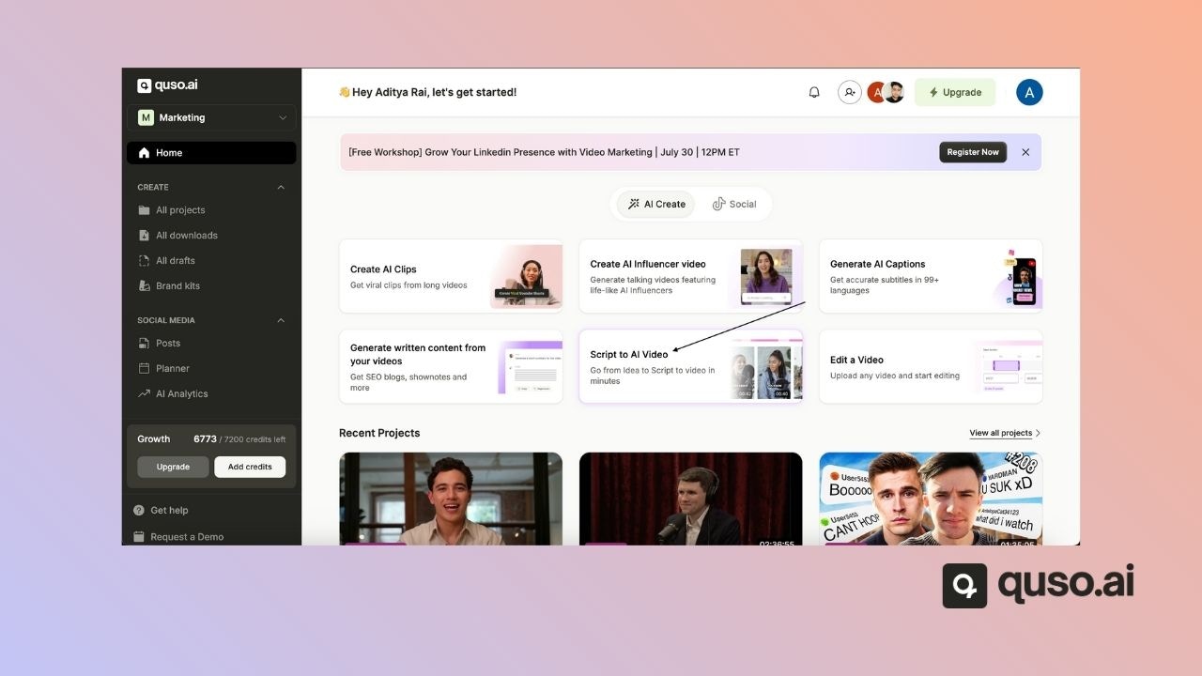Click the magic wand icon on AI Create
The width and height of the screenshot is (1202, 676).
[x=634, y=204]
